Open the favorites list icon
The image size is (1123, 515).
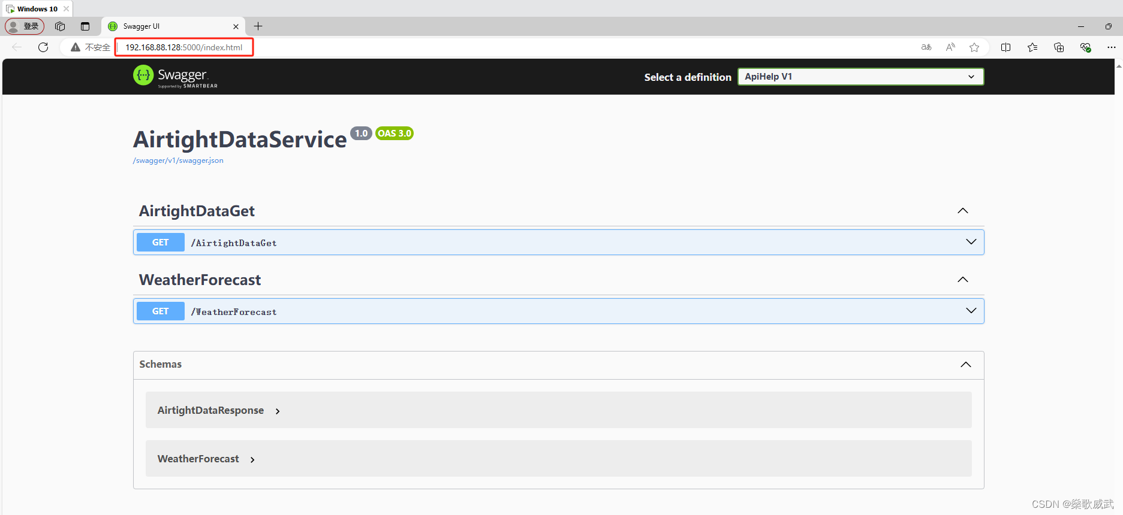coord(1032,47)
